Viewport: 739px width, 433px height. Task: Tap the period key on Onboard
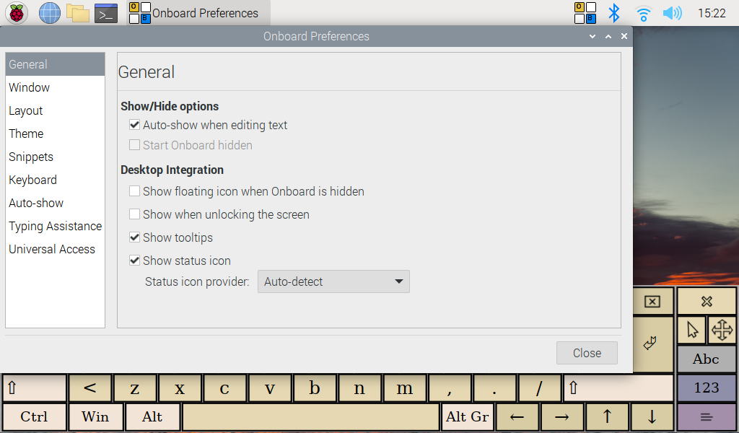pyautogui.click(x=494, y=388)
